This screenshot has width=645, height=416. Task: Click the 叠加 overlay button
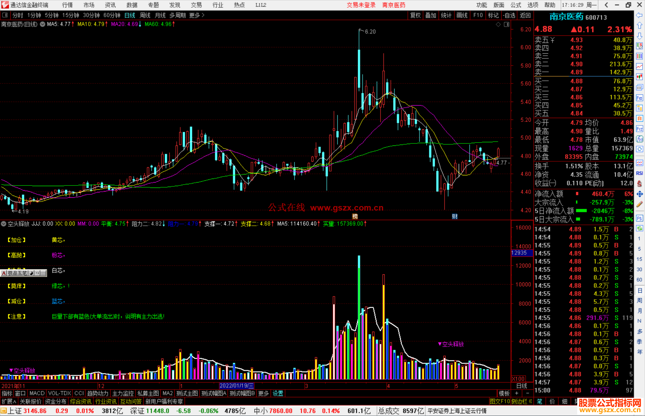click(x=431, y=15)
